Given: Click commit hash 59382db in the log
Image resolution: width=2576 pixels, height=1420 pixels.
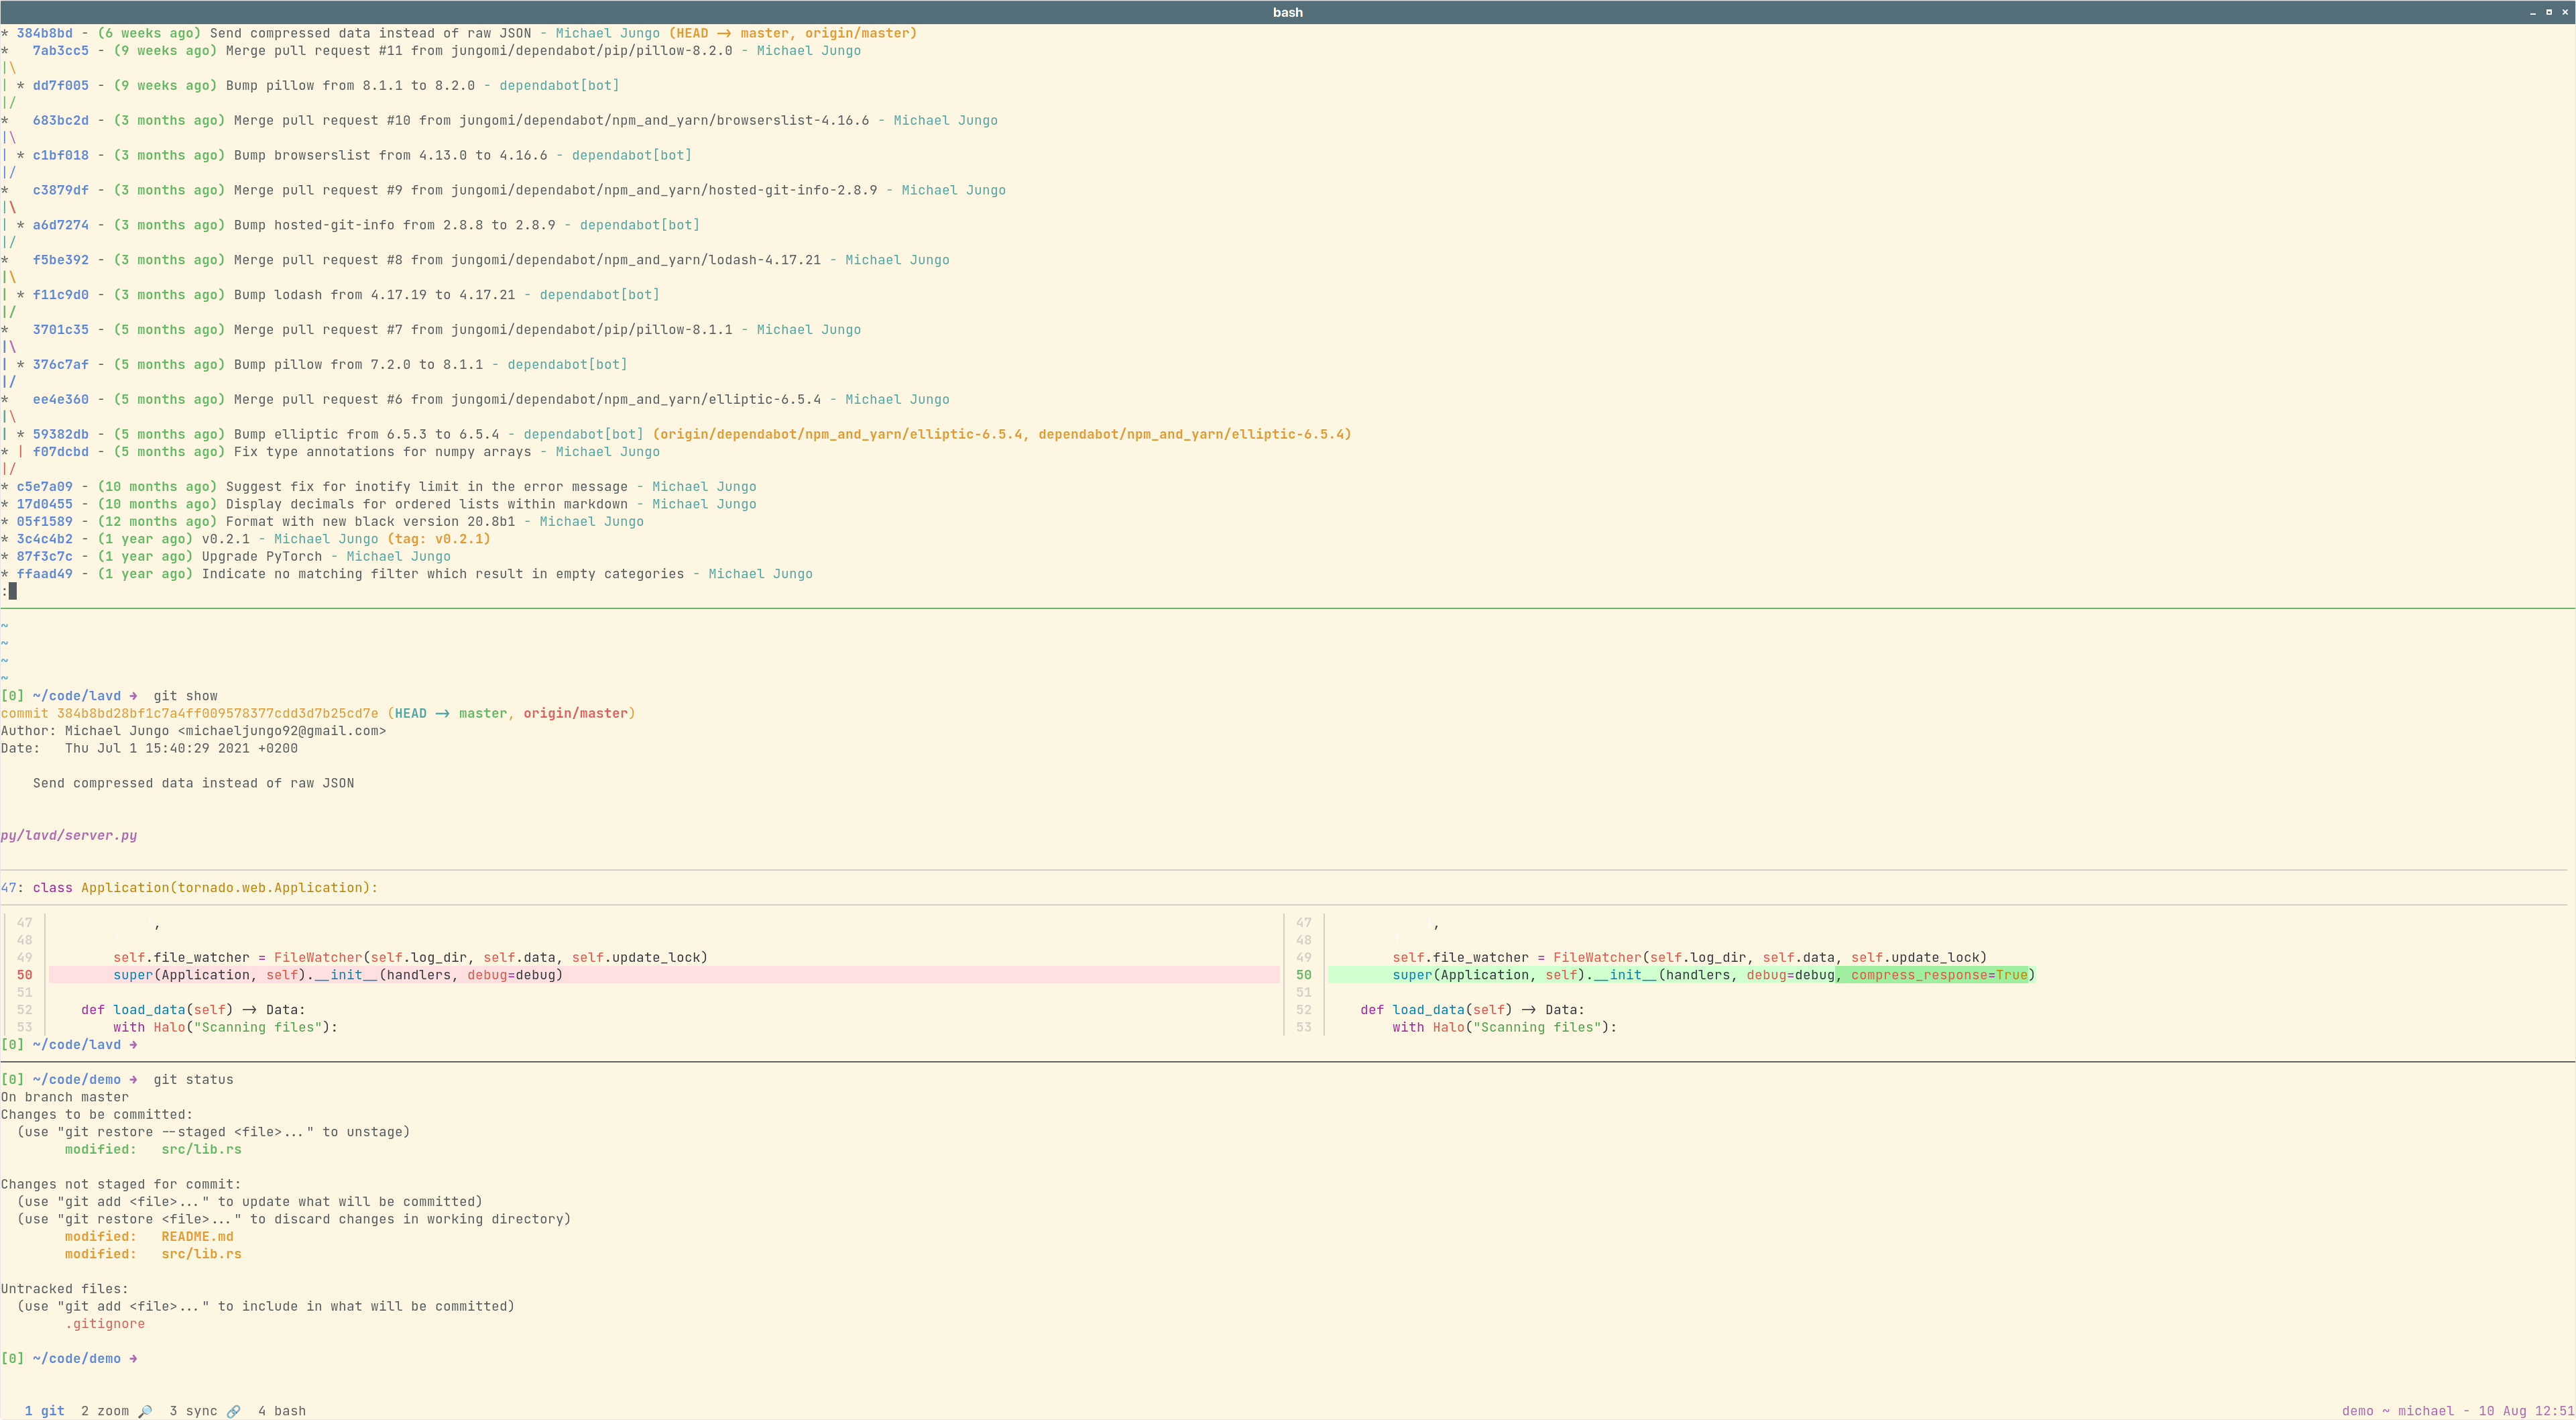Looking at the screenshot, I should tap(60, 434).
